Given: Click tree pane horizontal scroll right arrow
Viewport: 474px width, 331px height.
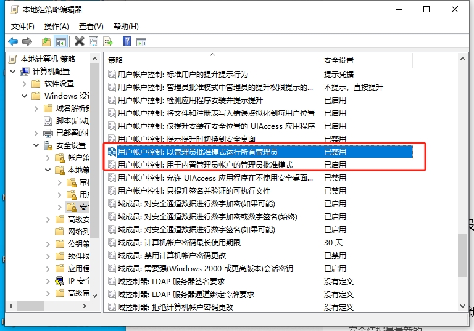Looking at the screenshot, I should coord(85,306).
